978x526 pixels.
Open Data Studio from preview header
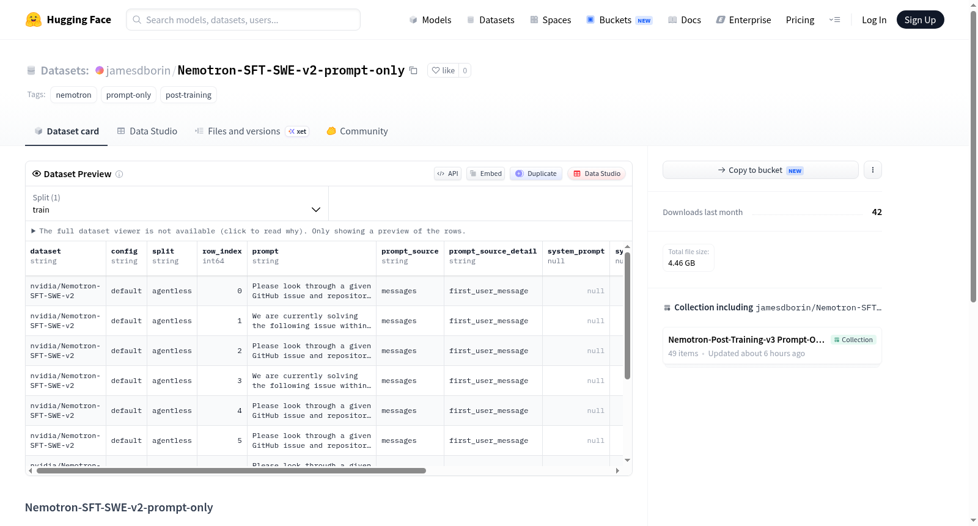597,174
